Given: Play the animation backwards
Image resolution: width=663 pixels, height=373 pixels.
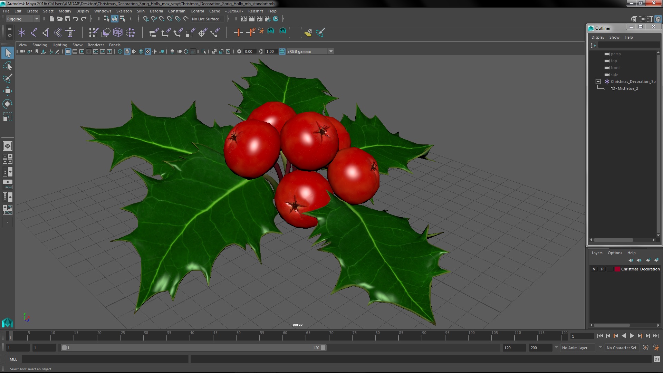Looking at the screenshot, I should (x=624, y=336).
